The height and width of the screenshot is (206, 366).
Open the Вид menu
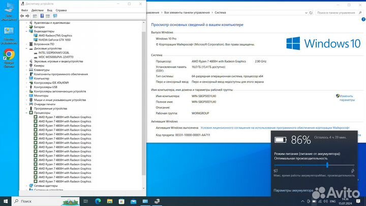(50, 10)
